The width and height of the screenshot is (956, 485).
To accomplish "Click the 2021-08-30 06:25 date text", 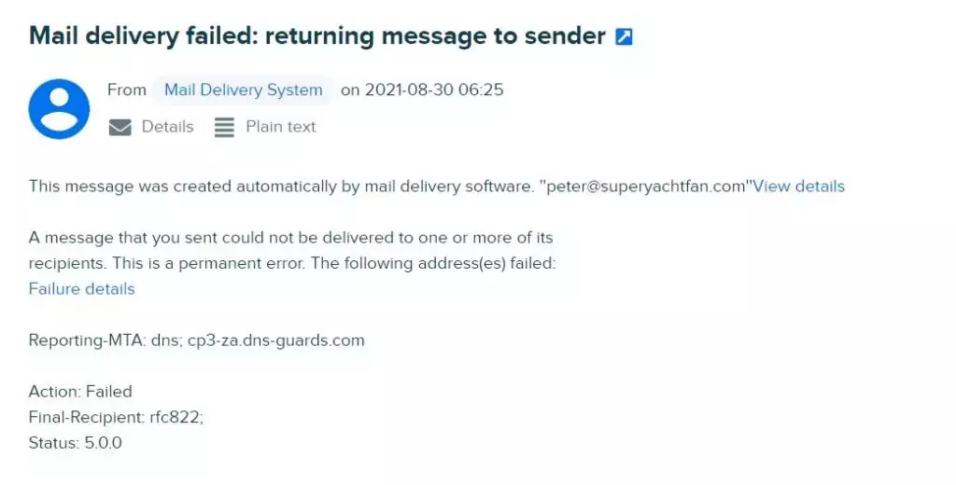I will point(434,90).
